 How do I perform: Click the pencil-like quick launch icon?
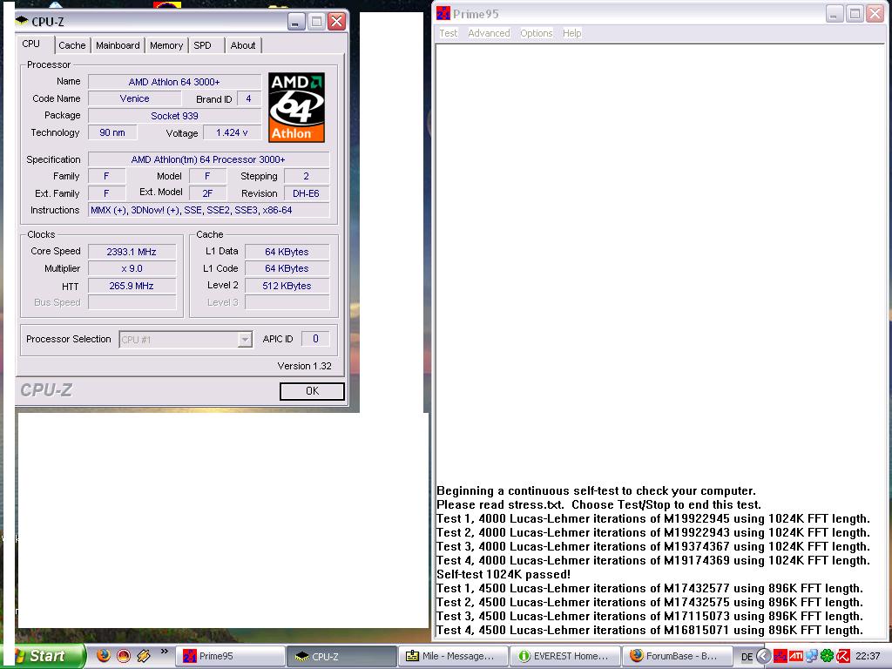(x=144, y=656)
